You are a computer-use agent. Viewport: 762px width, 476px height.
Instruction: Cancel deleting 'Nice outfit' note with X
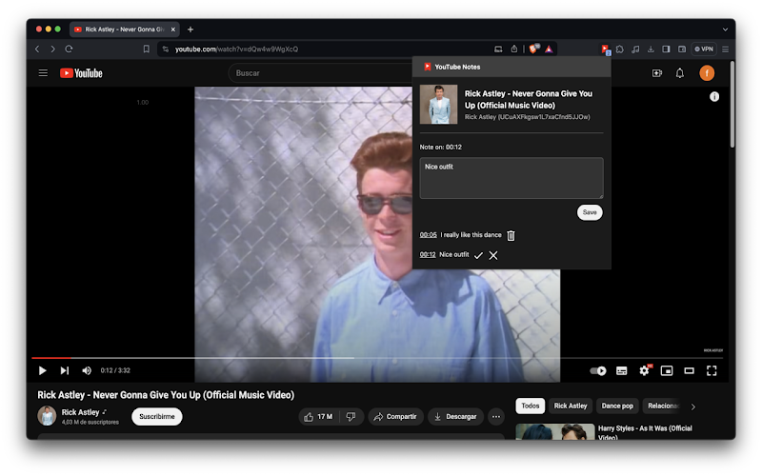[x=493, y=255]
